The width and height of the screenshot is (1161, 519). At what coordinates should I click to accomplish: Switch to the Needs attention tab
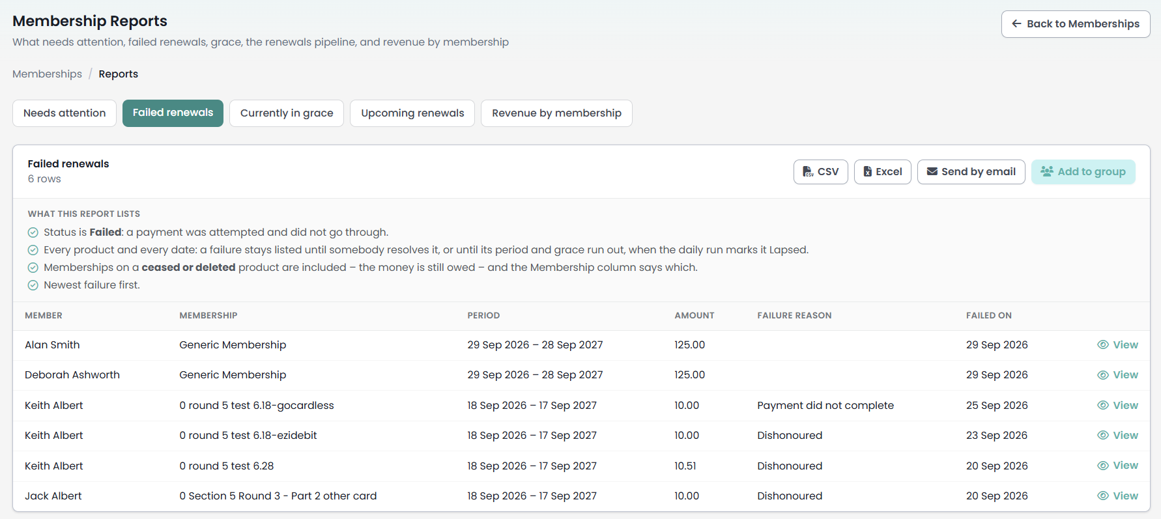64,113
